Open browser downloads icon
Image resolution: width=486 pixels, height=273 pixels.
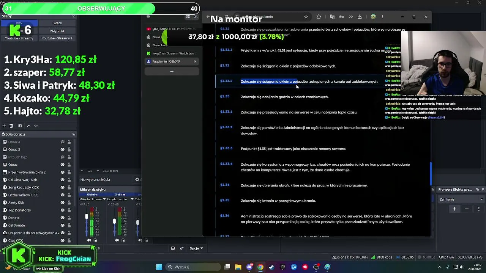coord(360,17)
